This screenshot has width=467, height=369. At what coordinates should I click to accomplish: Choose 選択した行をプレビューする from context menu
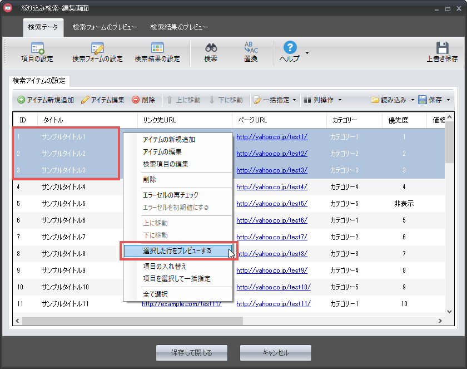[x=177, y=251]
